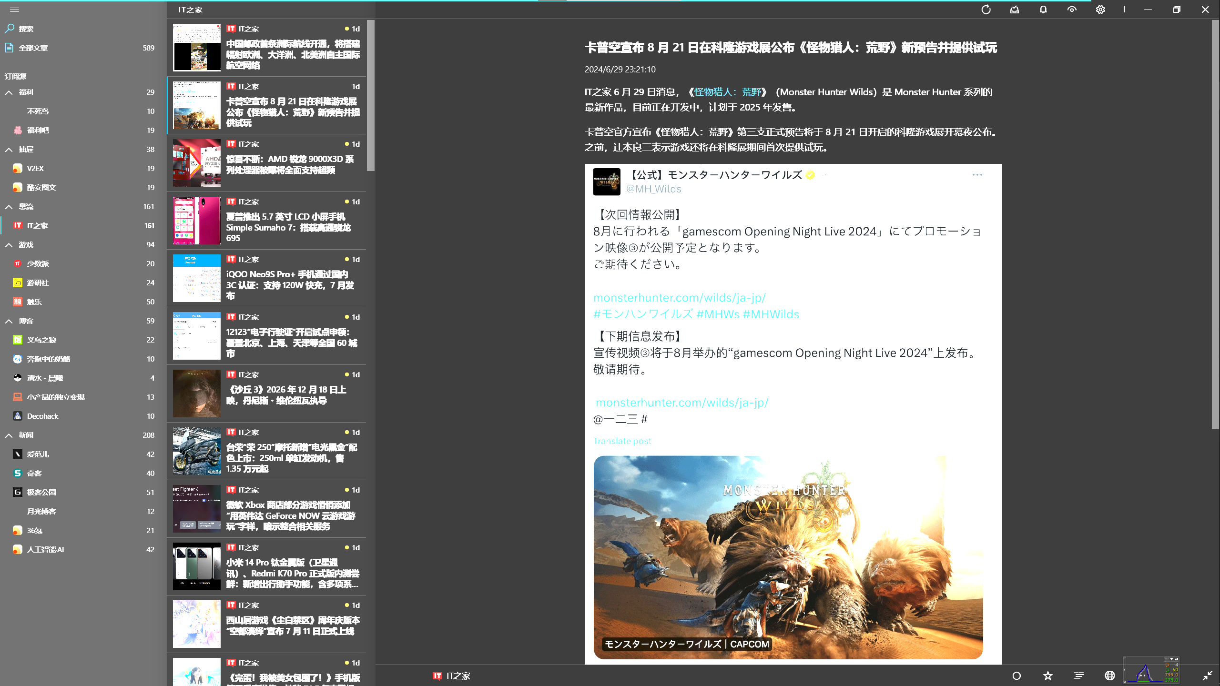Viewport: 1220px width, 686px height.
Task: Select the 清水-晨曦 feed icon
Action: coord(18,378)
